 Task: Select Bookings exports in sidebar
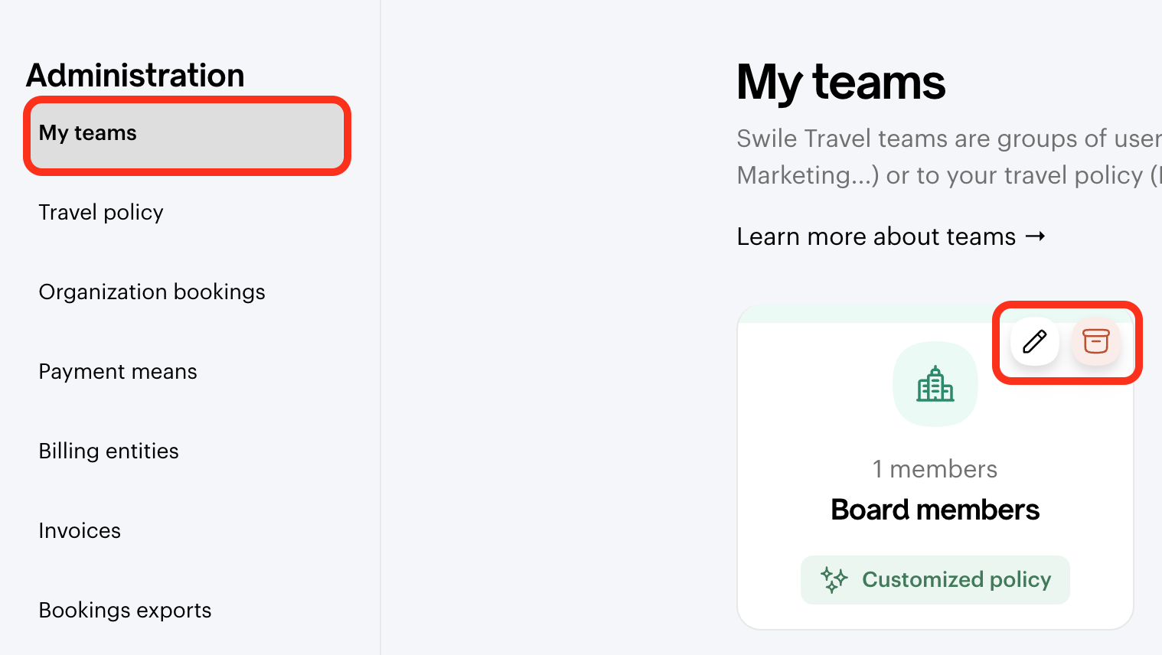(125, 610)
